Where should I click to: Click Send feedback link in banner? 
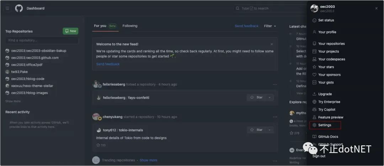coord(108,64)
